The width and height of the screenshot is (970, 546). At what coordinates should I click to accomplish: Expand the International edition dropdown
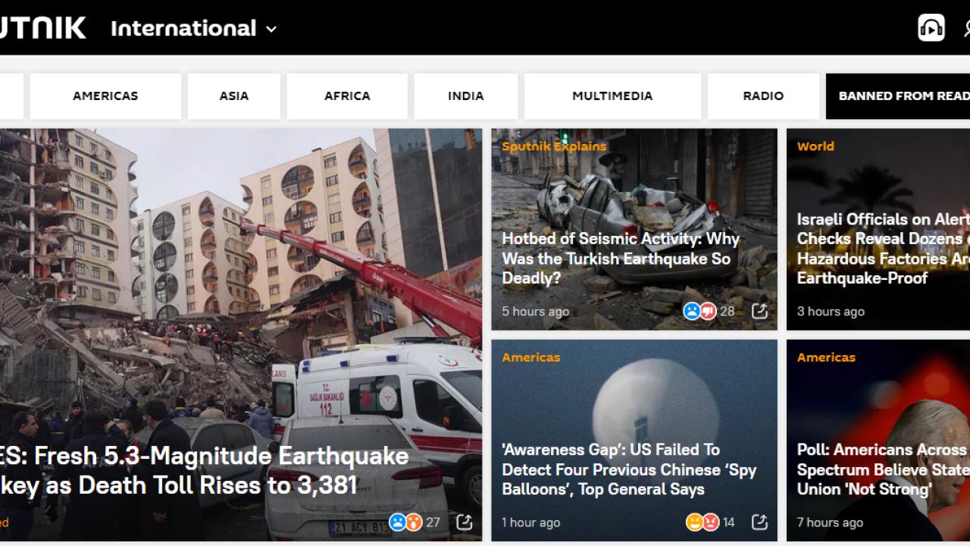pos(194,29)
